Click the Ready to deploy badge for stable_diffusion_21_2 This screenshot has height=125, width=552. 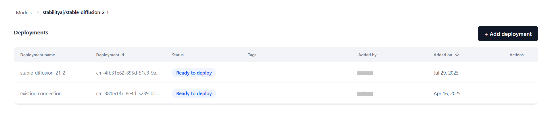click(x=194, y=73)
